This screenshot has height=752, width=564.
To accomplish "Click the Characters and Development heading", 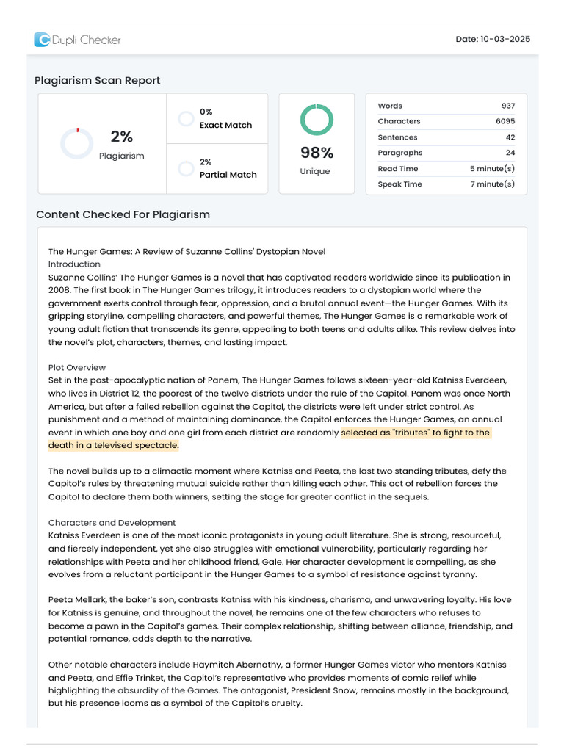I will point(112,523).
